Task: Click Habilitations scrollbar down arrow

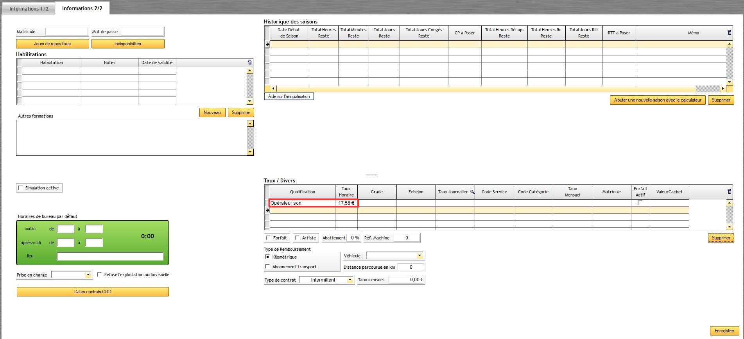Action: point(250,102)
